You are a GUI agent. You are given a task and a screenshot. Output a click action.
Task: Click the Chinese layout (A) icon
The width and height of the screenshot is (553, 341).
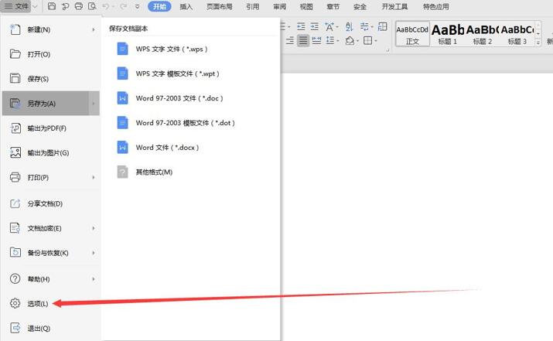[x=329, y=27]
